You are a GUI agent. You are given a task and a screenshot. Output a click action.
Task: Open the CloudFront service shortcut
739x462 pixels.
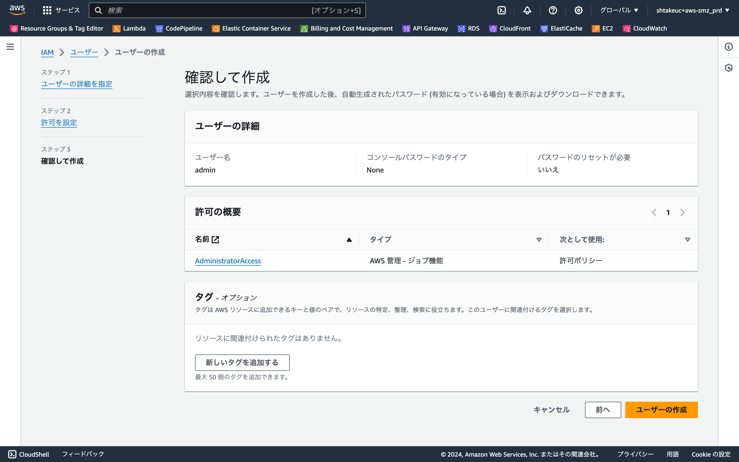point(510,28)
